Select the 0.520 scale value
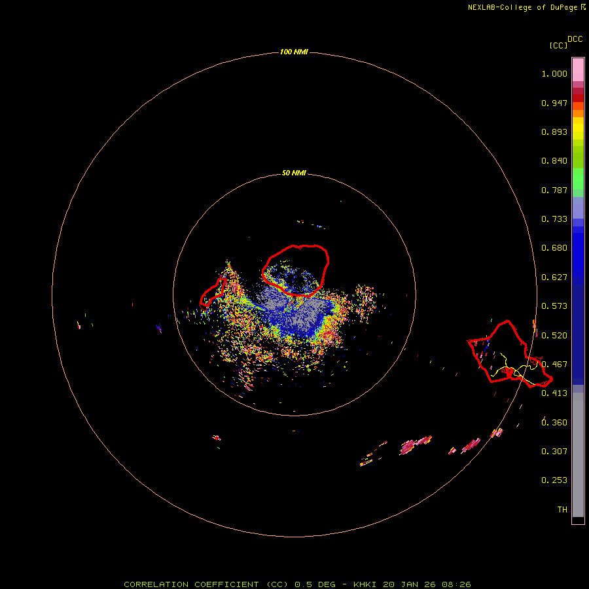 554,336
